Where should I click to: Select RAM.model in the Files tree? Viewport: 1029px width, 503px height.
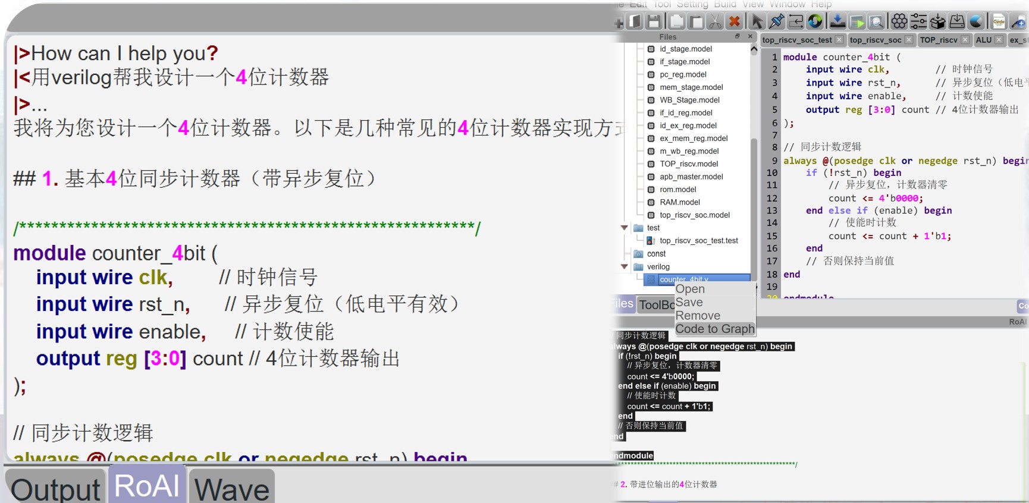[679, 202]
